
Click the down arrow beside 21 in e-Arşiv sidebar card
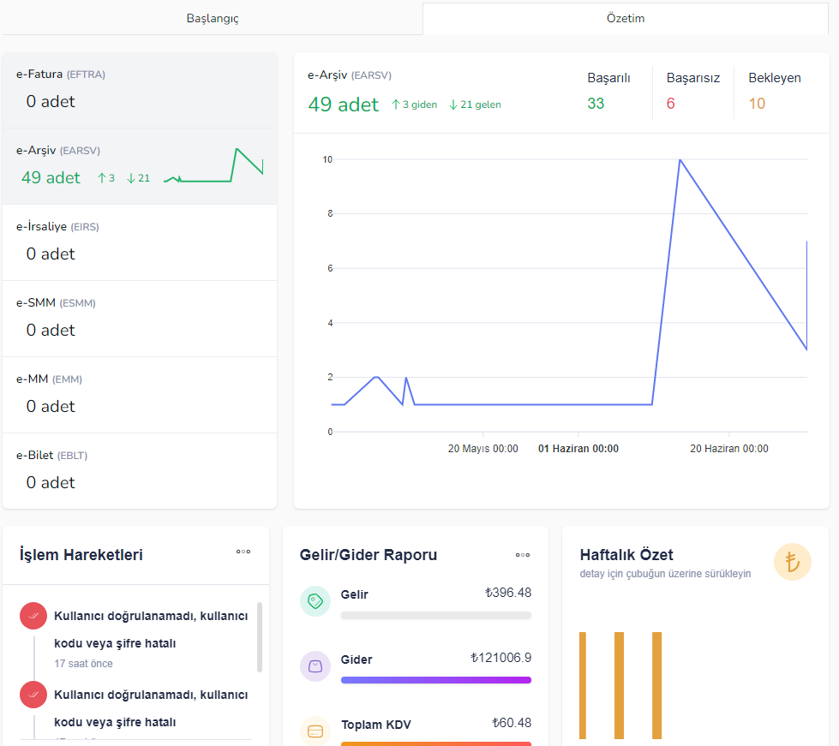tap(131, 178)
